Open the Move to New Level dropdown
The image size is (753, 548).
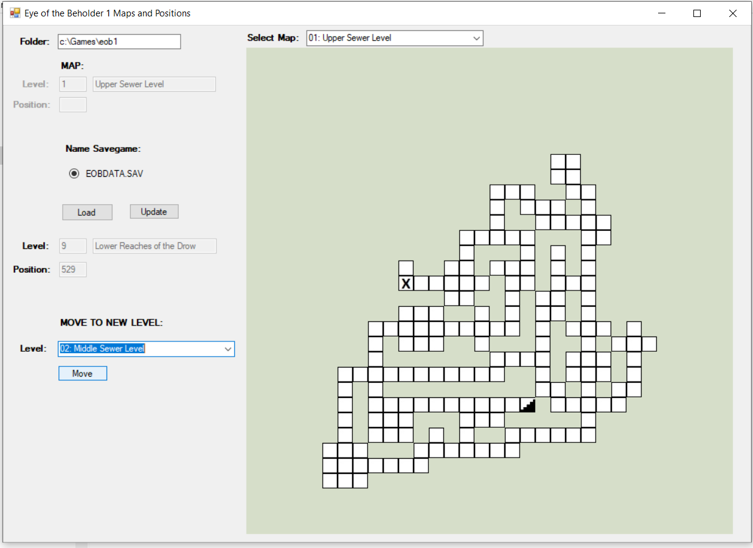coord(146,349)
